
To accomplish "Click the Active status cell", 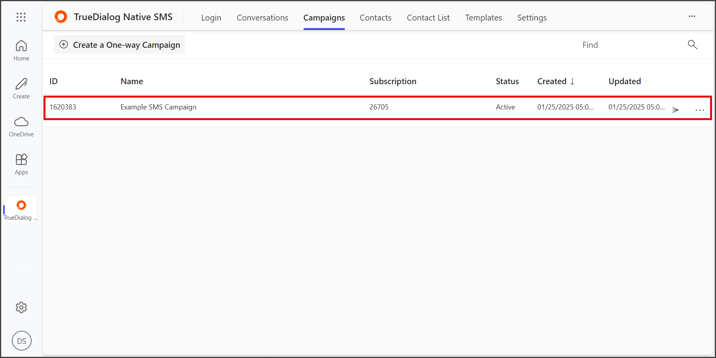I will (505, 107).
